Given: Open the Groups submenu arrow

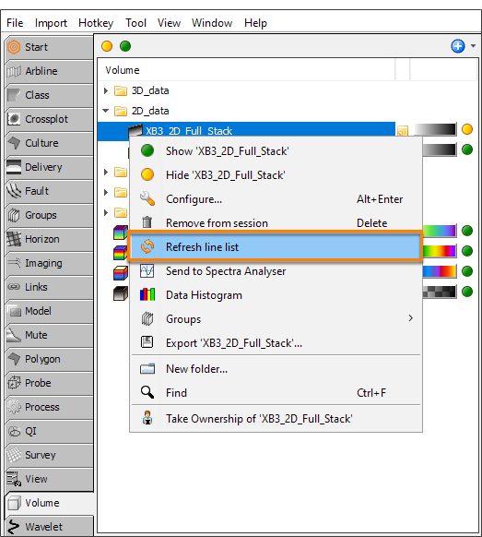Looking at the screenshot, I should [410, 318].
